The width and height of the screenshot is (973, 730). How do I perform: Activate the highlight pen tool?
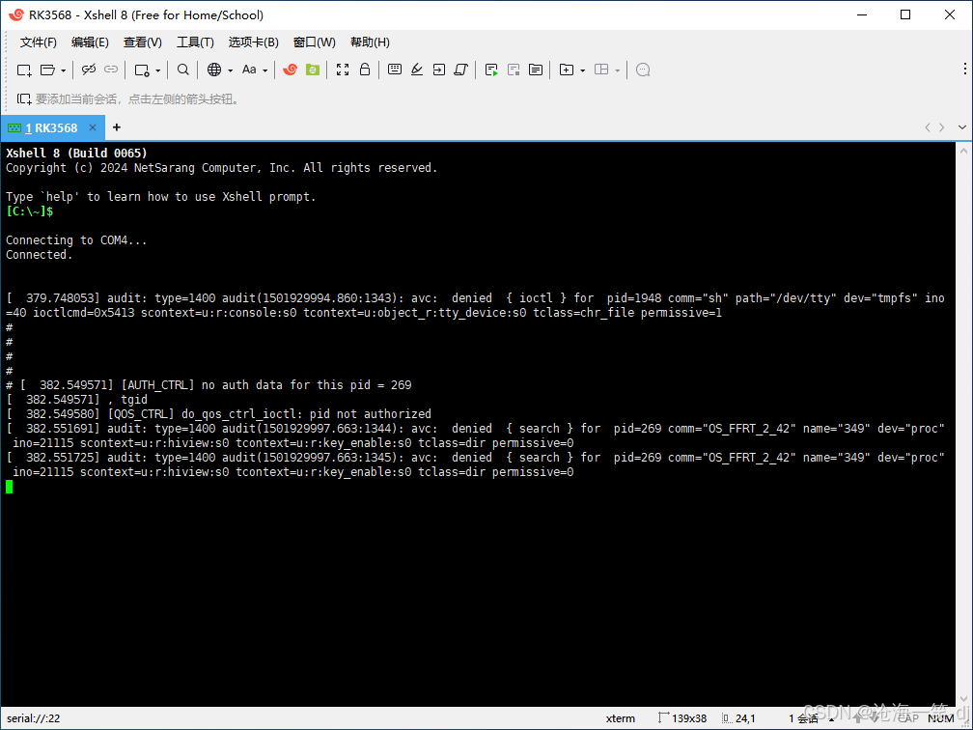pyautogui.click(x=416, y=70)
